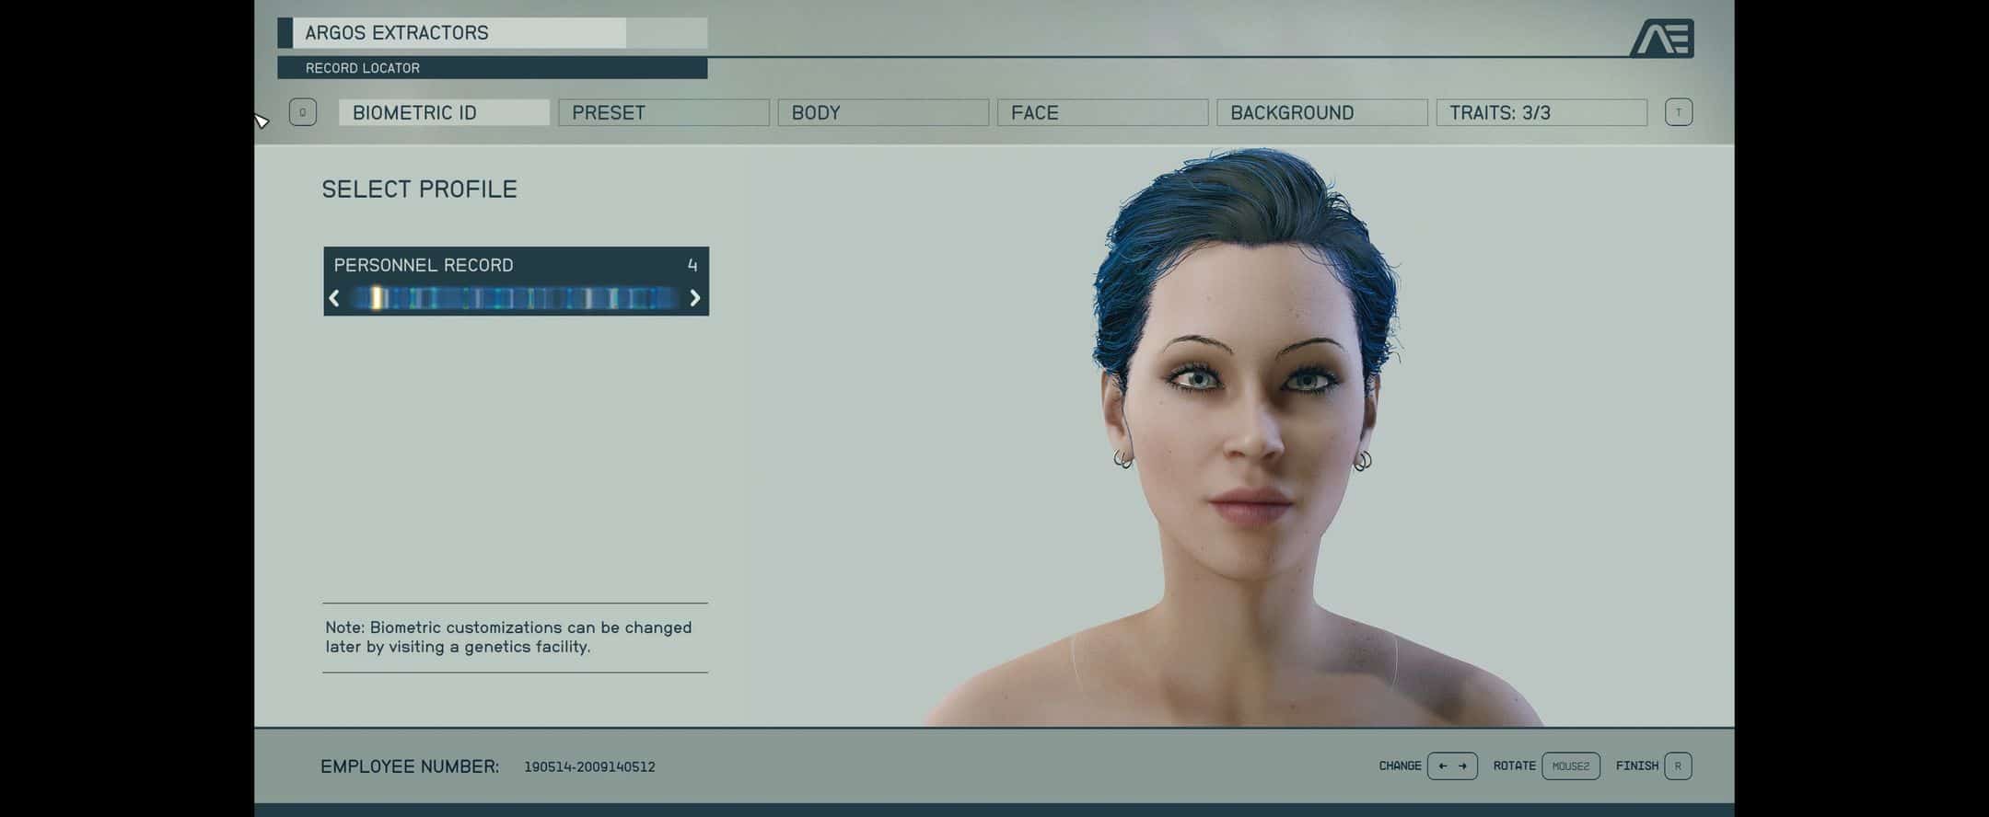The width and height of the screenshot is (1989, 817).
Task: Open the Traits: 3/3 tab
Action: 1541,112
